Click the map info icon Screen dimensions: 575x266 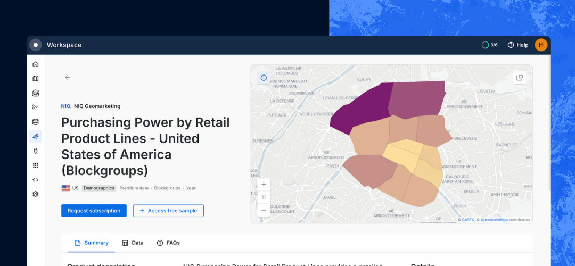click(x=264, y=78)
